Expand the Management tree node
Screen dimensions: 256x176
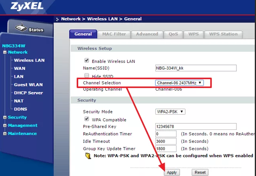(5, 125)
